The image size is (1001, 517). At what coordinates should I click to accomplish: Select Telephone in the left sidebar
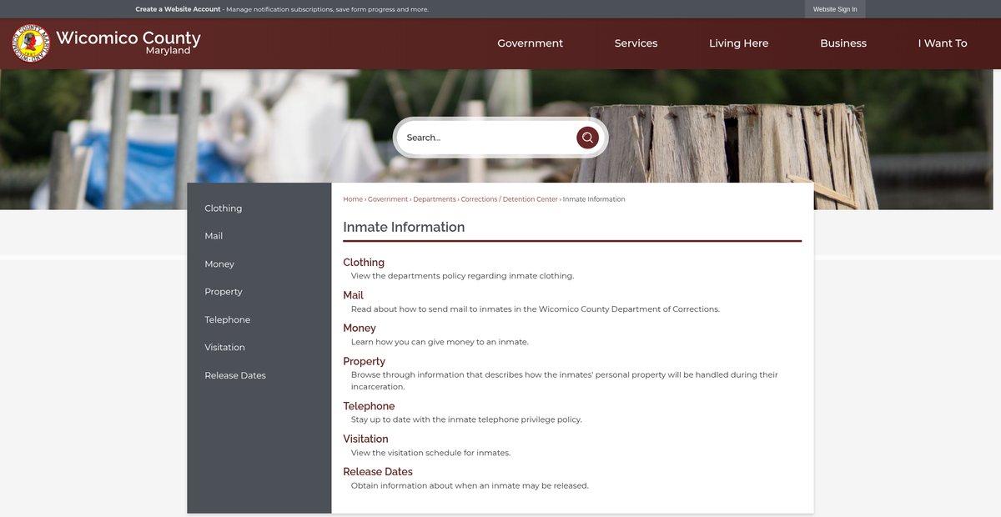pyautogui.click(x=228, y=320)
